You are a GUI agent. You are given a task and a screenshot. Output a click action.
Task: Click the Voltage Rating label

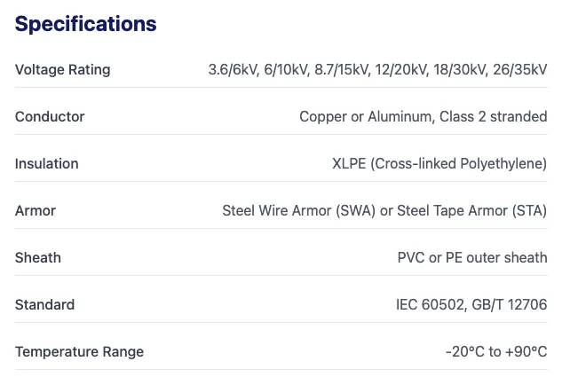(x=62, y=70)
